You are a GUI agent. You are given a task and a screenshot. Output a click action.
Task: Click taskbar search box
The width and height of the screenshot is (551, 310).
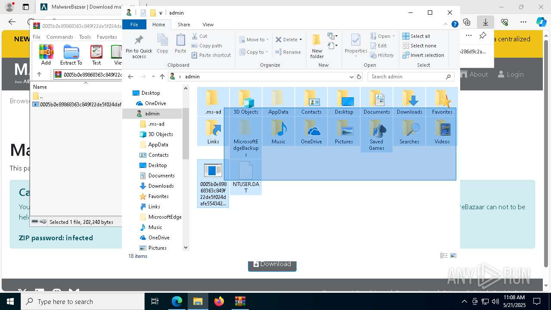[83, 301]
